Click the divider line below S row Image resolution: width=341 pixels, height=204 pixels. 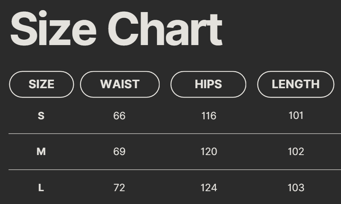coord(175,134)
